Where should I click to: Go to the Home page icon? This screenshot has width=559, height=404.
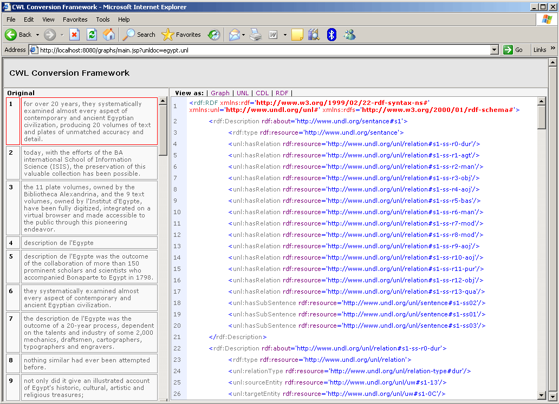coord(109,35)
